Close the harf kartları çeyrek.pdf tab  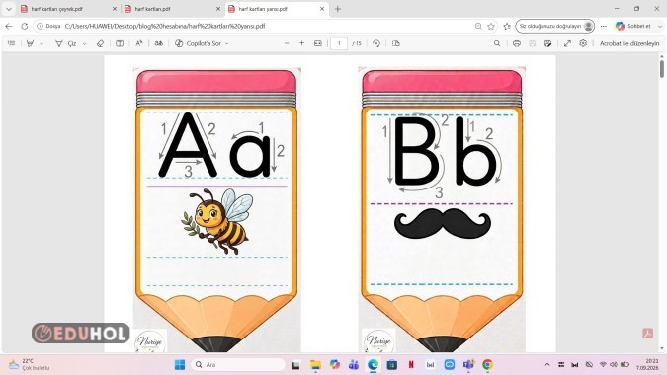[115, 9]
